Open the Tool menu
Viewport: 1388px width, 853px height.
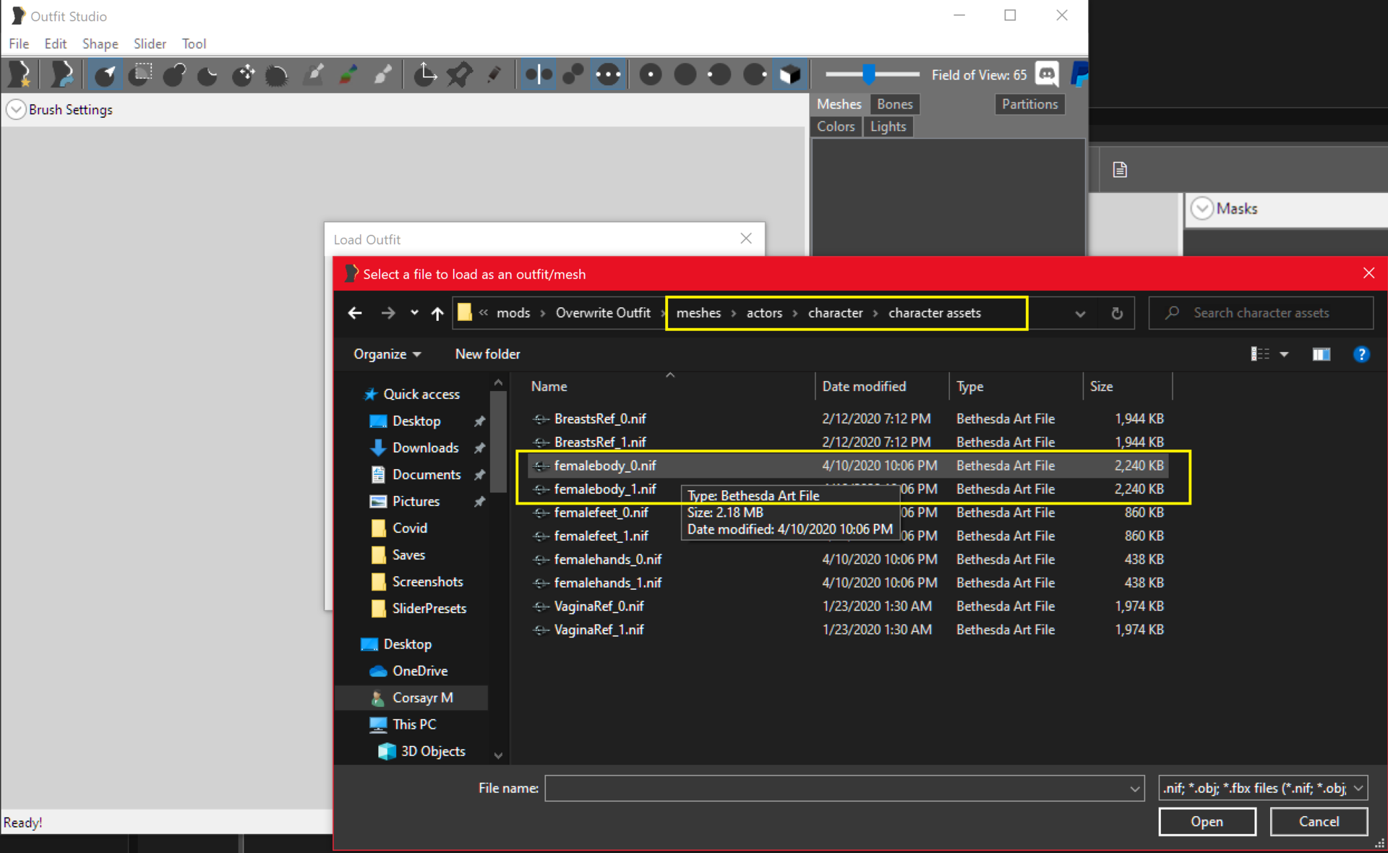[194, 43]
